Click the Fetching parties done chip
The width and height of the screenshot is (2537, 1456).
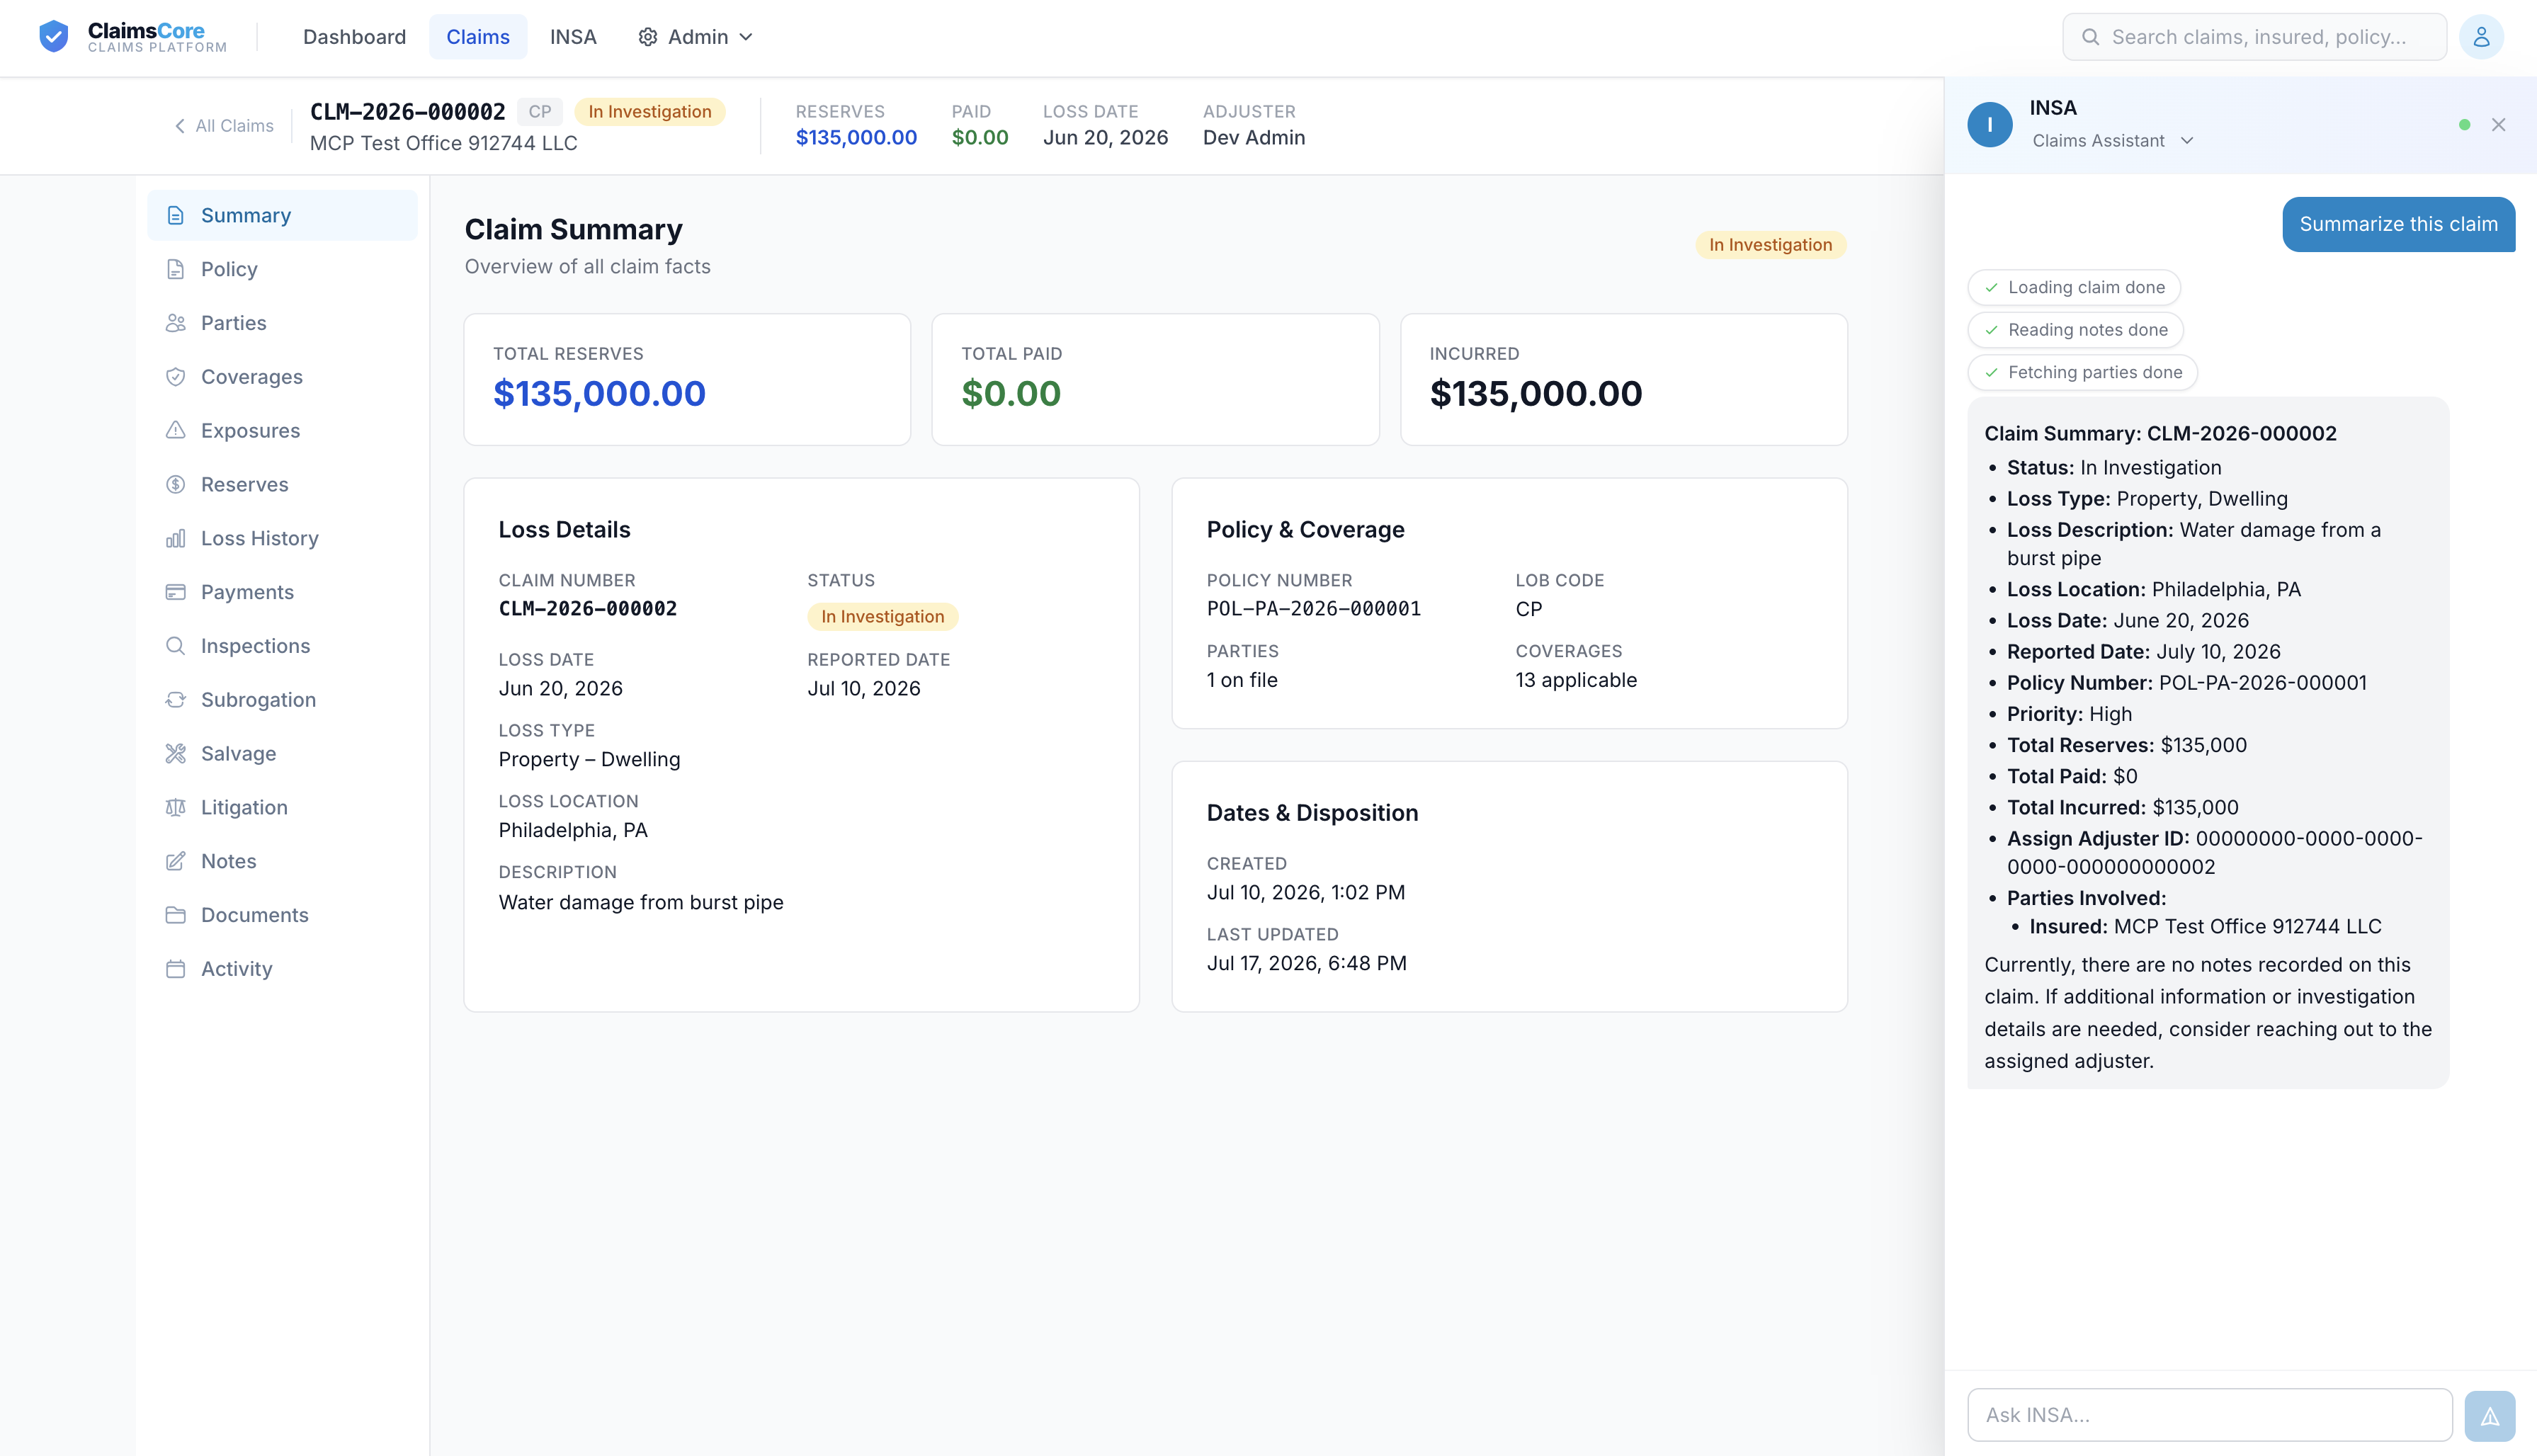pos(2083,373)
